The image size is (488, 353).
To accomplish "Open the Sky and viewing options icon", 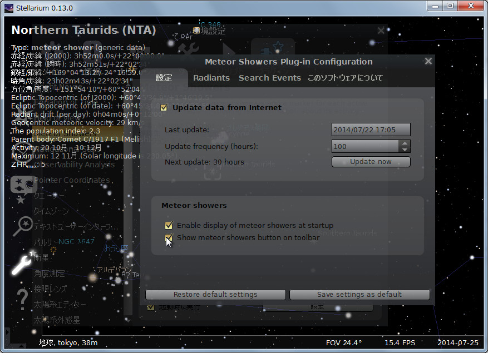I will tap(24, 185).
